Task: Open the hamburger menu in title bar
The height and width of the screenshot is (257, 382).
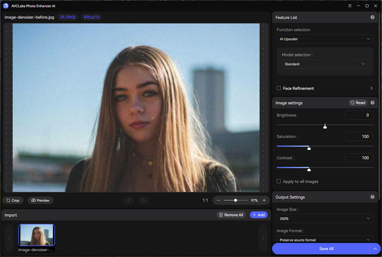Action: (x=350, y=6)
